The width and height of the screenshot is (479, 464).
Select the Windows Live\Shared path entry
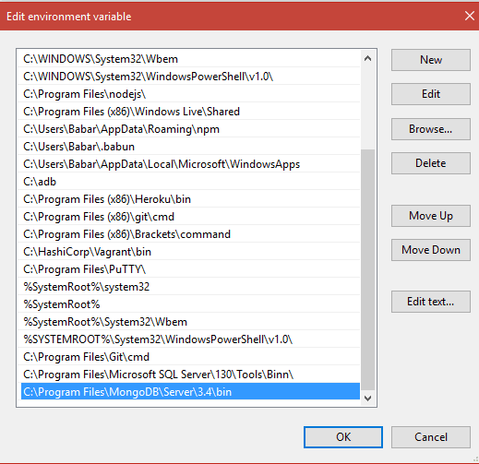tap(189, 112)
